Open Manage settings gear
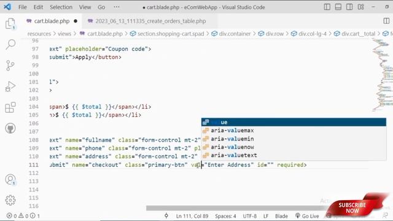Screen dimensions: 393x221 tap(10, 200)
